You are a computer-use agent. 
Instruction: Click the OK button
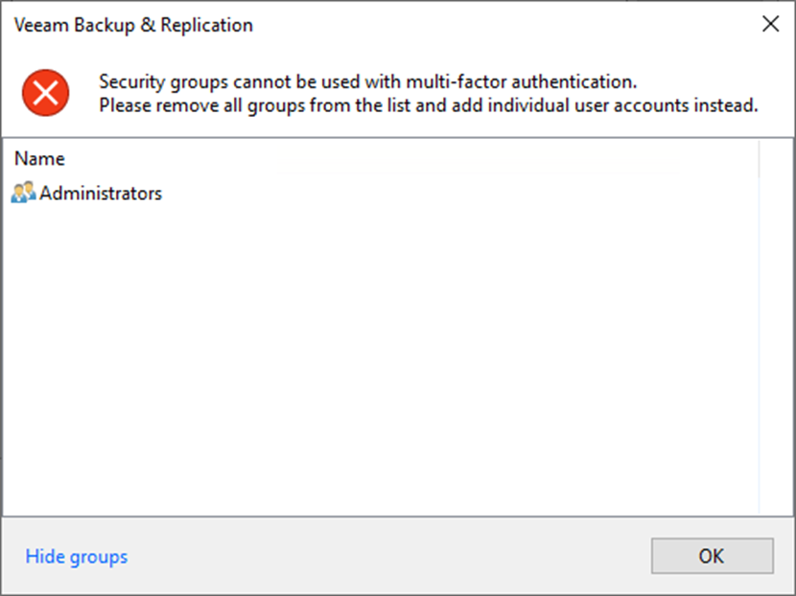pos(713,556)
